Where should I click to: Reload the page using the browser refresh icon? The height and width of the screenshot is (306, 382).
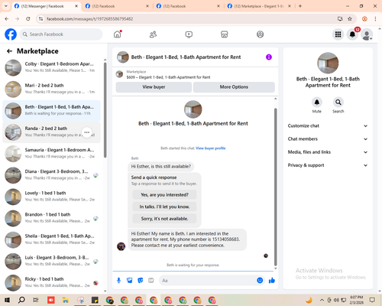28,19
